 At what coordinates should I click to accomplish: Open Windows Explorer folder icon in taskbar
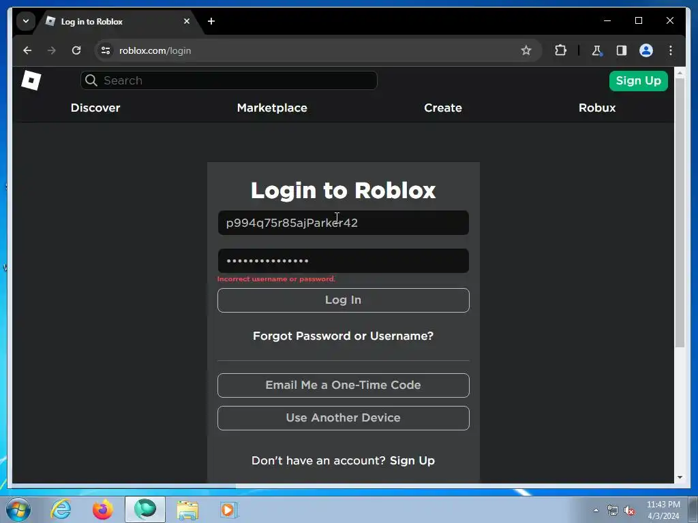(x=187, y=509)
